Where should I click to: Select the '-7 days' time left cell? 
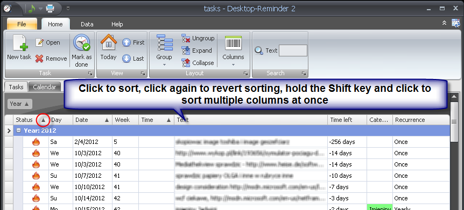(x=347, y=187)
